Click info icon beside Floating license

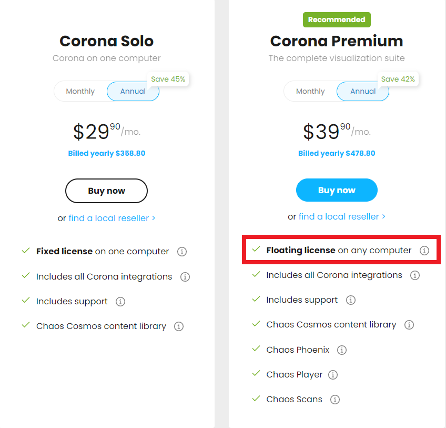424,251
